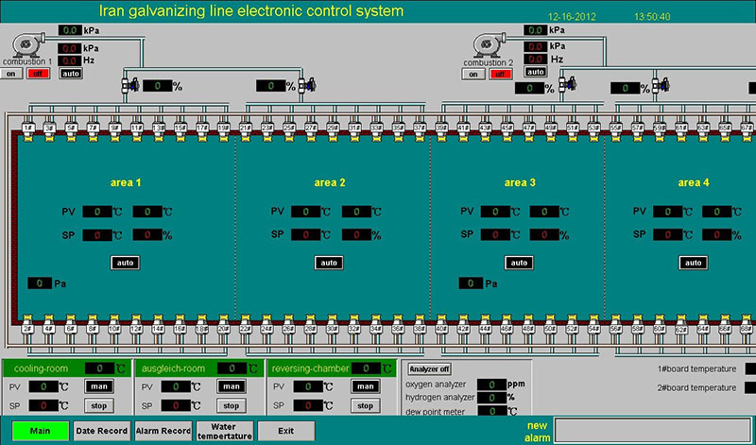Screen dimensions: 756x445
Task: Toggle the Analyzer off button
Action: (429, 368)
